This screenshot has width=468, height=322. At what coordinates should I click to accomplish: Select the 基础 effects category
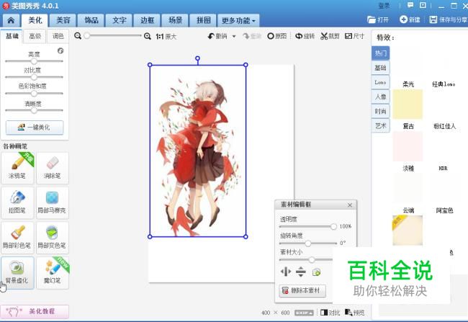click(381, 68)
